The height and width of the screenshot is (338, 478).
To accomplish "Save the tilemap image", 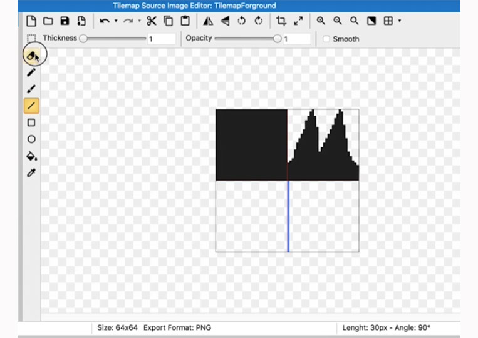I will (x=65, y=21).
